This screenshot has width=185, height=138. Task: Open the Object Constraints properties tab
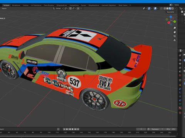[x=180, y=100]
